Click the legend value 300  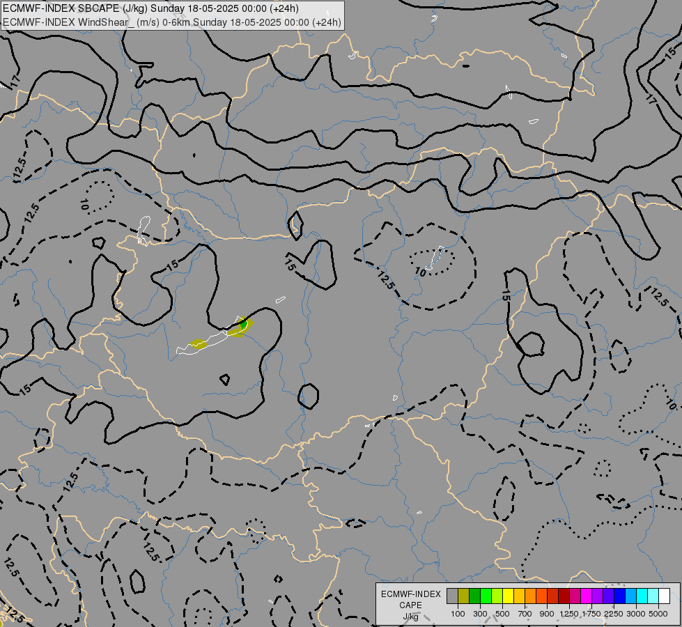pos(480,614)
